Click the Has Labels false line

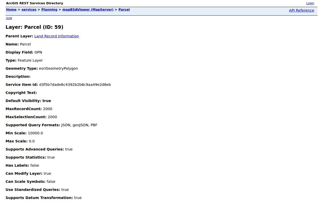(x=22, y=165)
